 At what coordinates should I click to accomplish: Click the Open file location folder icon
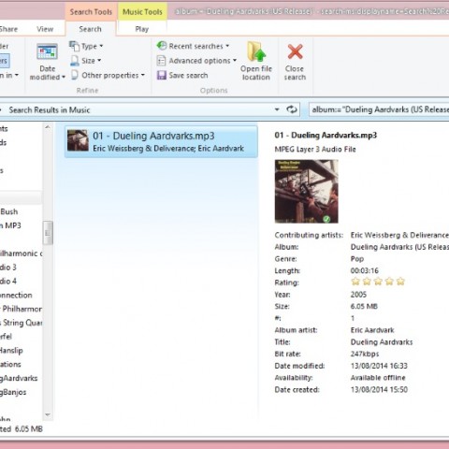(256, 51)
